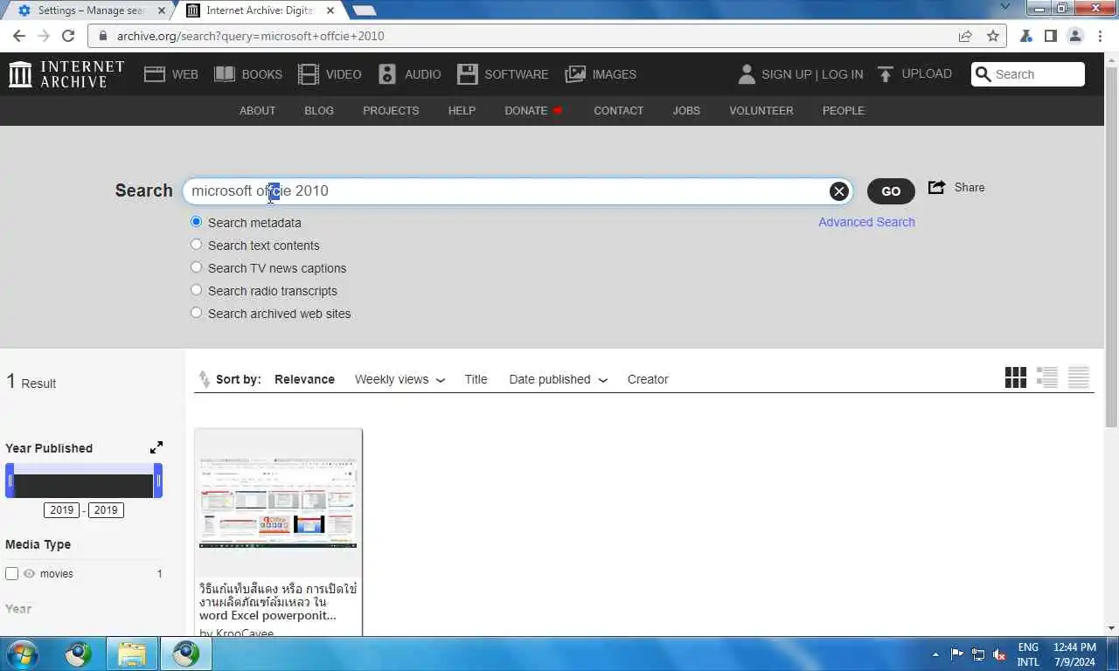This screenshot has width=1119, height=671.
Task: Open the Projects menu item
Action: pos(391,111)
